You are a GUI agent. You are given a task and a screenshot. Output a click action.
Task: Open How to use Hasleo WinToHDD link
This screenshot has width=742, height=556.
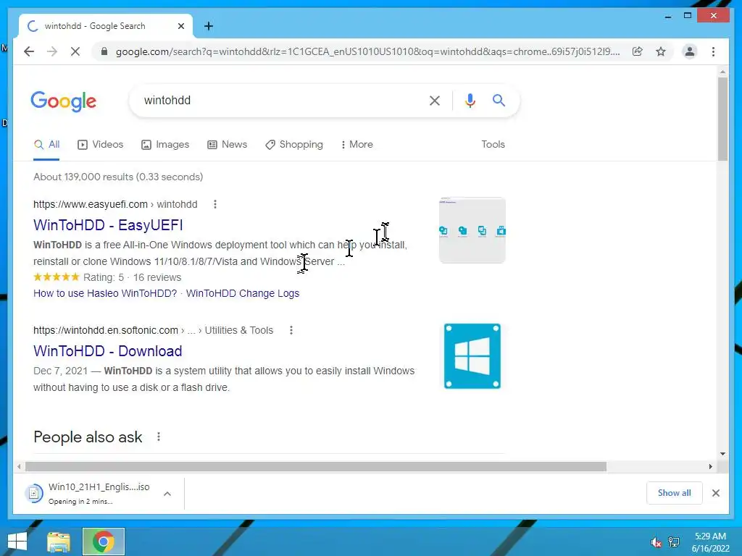[105, 293]
